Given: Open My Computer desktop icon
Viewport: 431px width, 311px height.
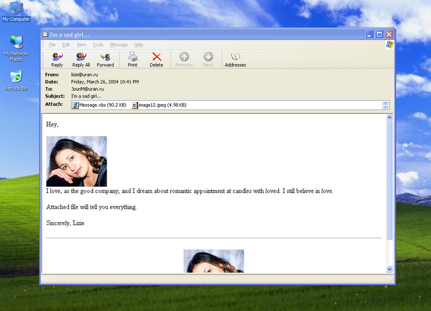Looking at the screenshot, I should tap(16, 11).
